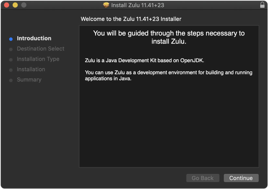Viewport: 268px width, 189px height.
Task: Click the "Zulu is a Java Development Kit" paragraph
Action: coord(144,60)
